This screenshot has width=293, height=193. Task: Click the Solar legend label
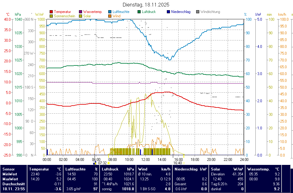pos(87,16)
